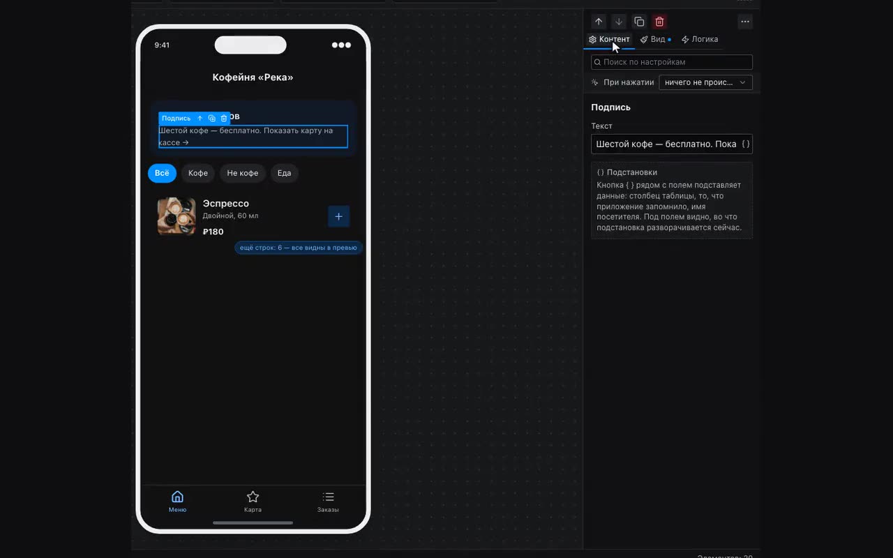Move the element down using the panel arrow
Screen dimensions: 893x558
619,22
